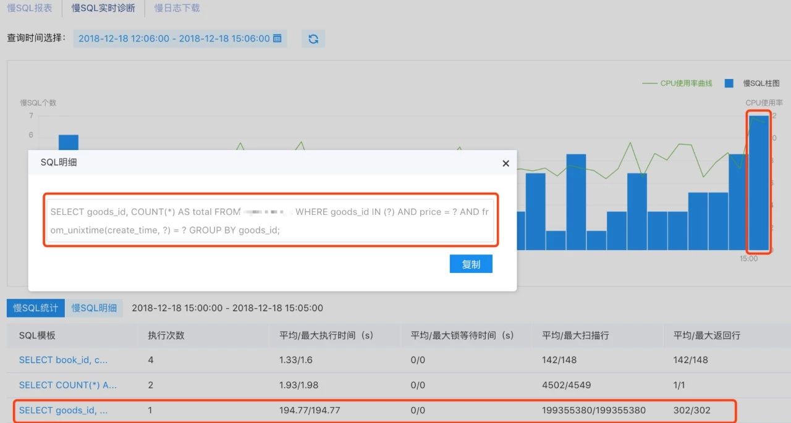791x423 pixels.
Task: Click the SQL statement text box
Action: coord(271,220)
